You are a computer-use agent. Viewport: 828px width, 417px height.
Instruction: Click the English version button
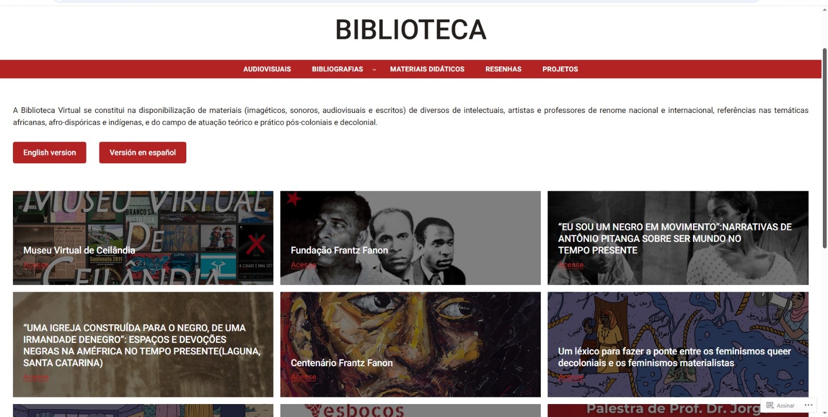click(x=50, y=152)
